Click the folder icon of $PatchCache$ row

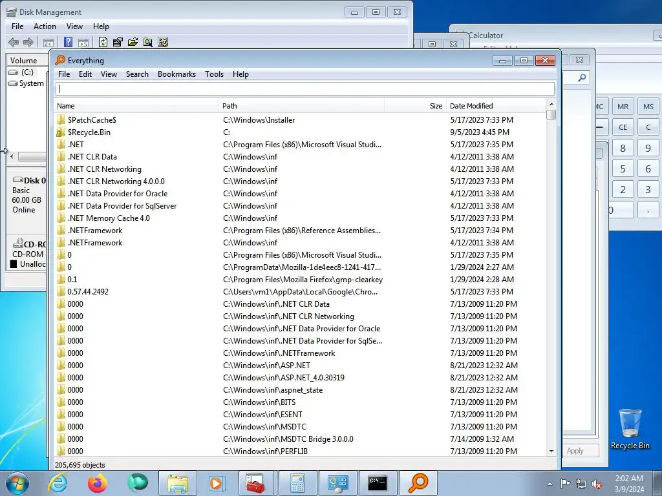[61, 119]
